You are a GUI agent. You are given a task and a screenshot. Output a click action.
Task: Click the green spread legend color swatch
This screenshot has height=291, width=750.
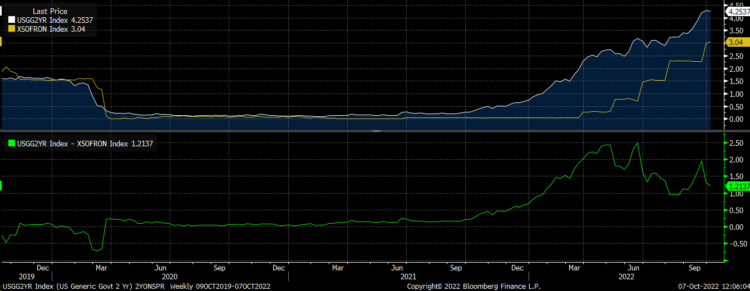(x=12, y=144)
